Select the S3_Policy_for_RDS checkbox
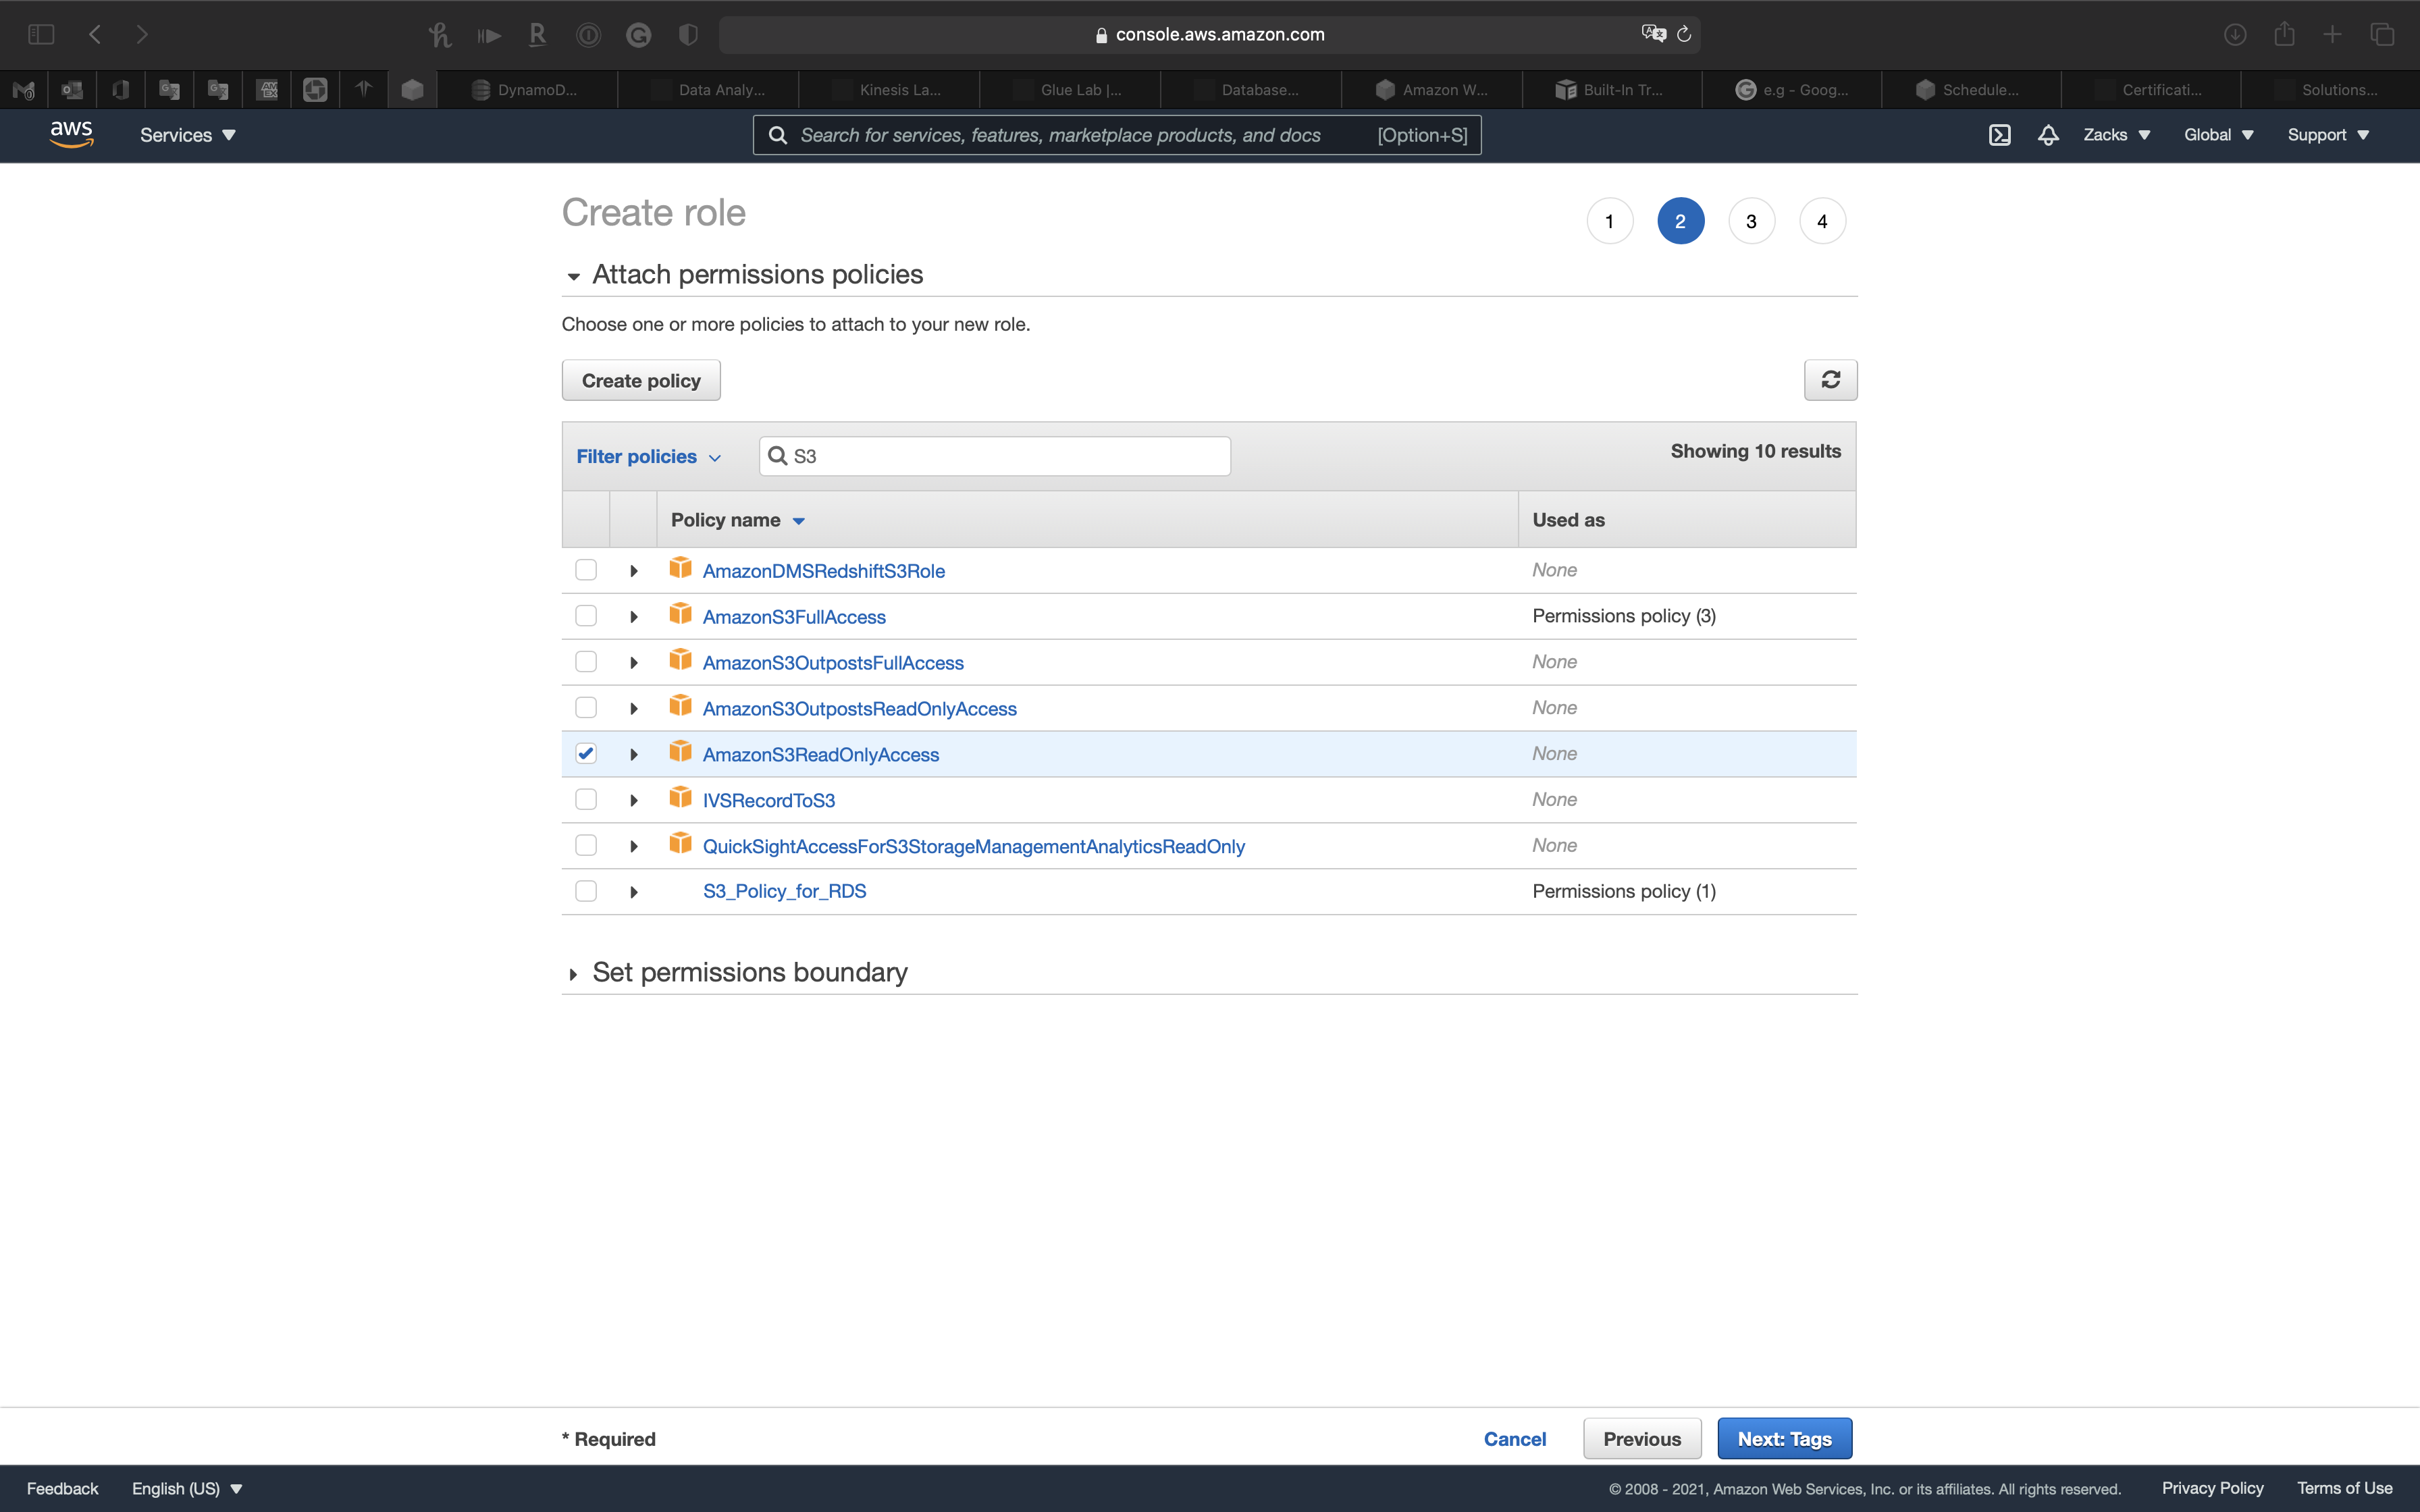Image resolution: width=2420 pixels, height=1512 pixels. pos(586,891)
